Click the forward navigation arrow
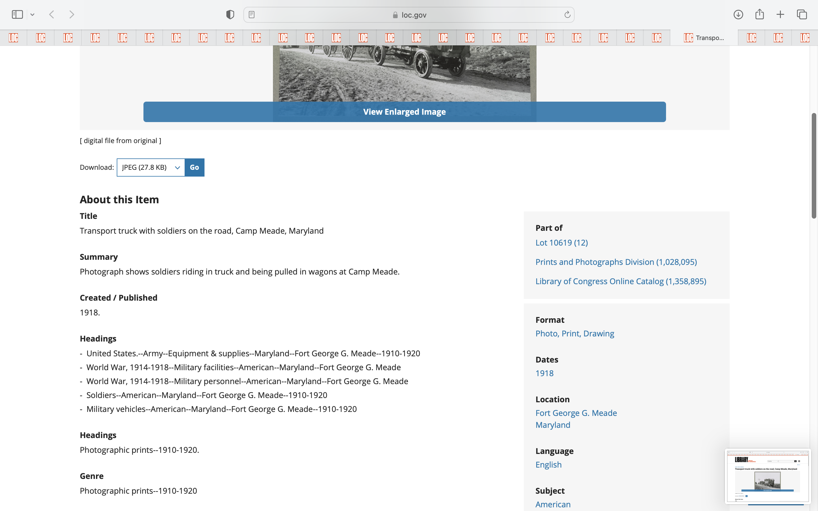 72,14
